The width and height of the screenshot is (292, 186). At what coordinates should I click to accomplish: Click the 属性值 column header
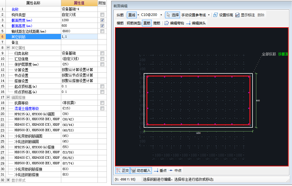(x=79, y=3)
